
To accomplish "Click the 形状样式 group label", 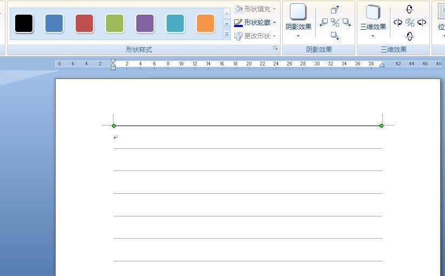I will [139, 50].
